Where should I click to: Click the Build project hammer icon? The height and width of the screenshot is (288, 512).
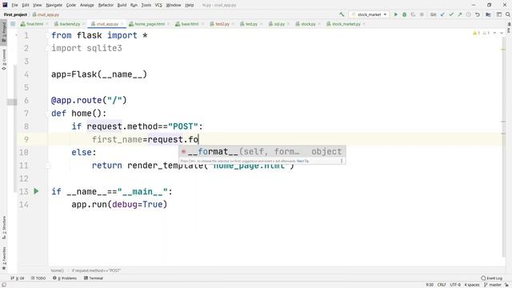pyautogui.click(x=342, y=14)
